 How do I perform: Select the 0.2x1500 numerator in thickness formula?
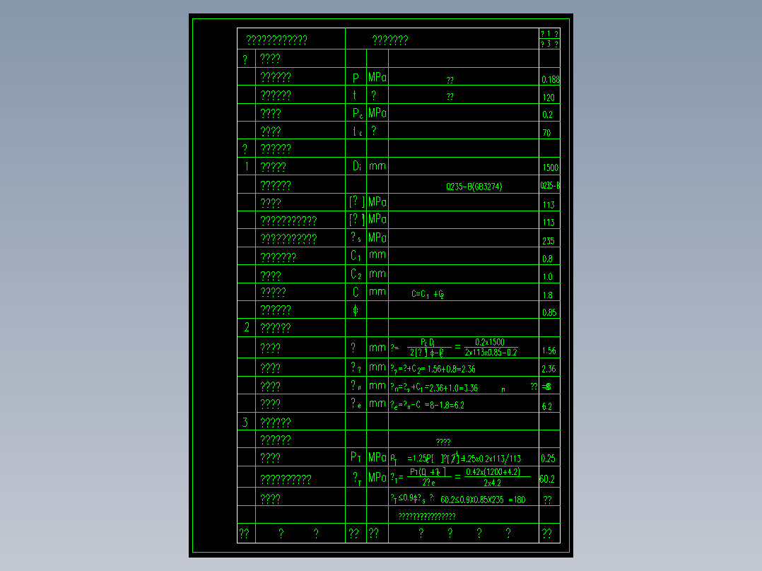pos(490,342)
